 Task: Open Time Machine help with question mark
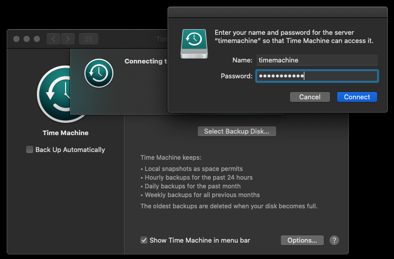pos(334,240)
